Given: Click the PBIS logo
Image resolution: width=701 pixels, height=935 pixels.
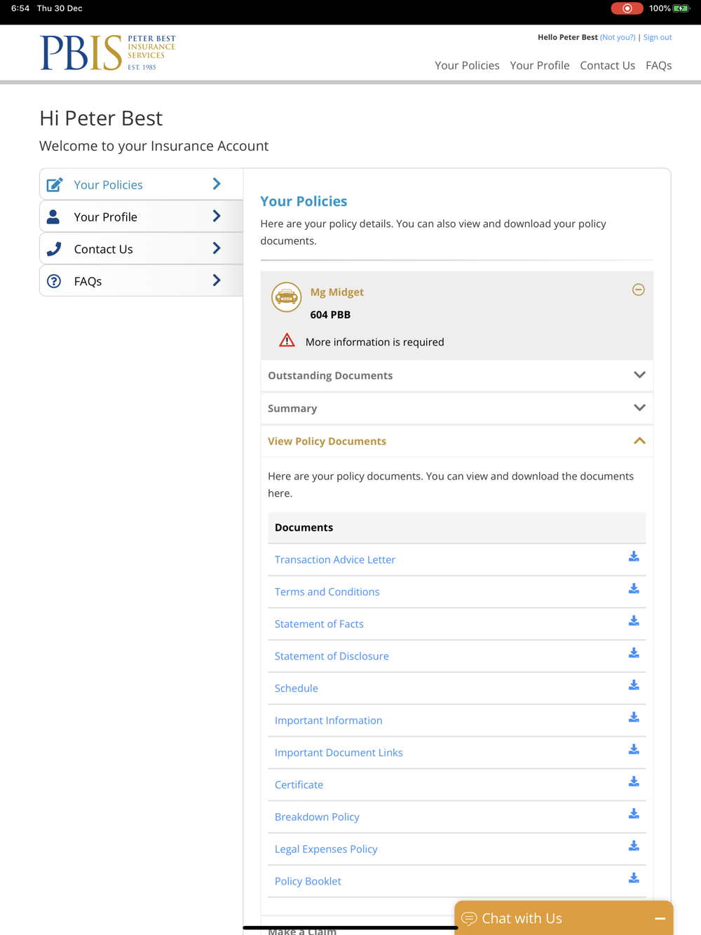Looking at the screenshot, I should click(x=107, y=53).
